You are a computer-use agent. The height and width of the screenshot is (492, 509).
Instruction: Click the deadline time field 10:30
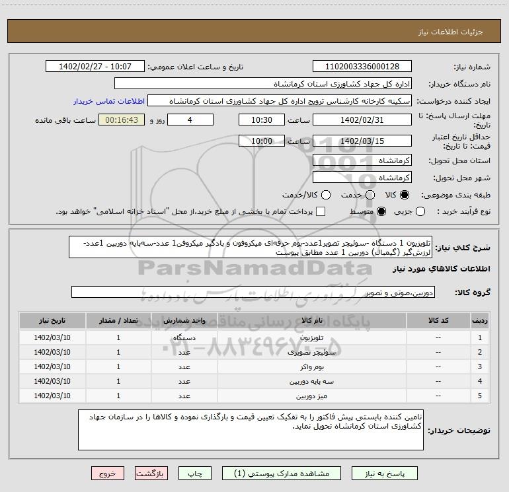[x=262, y=120]
